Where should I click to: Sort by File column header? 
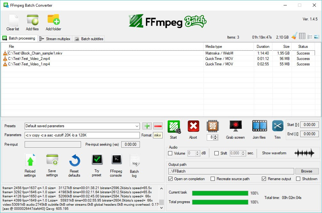coord(102,47)
